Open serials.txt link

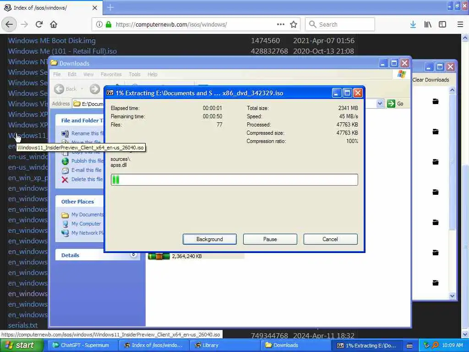pos(23,325)
